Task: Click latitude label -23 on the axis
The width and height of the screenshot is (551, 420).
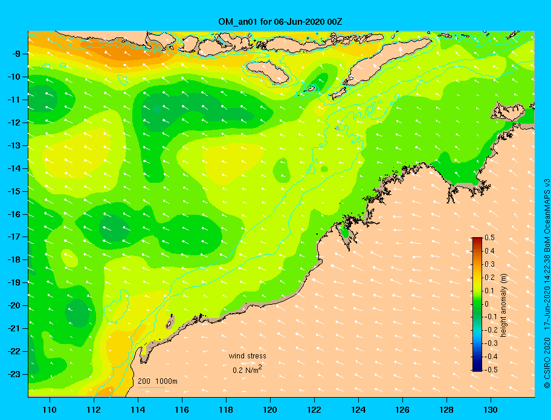Action: (14, 374)
